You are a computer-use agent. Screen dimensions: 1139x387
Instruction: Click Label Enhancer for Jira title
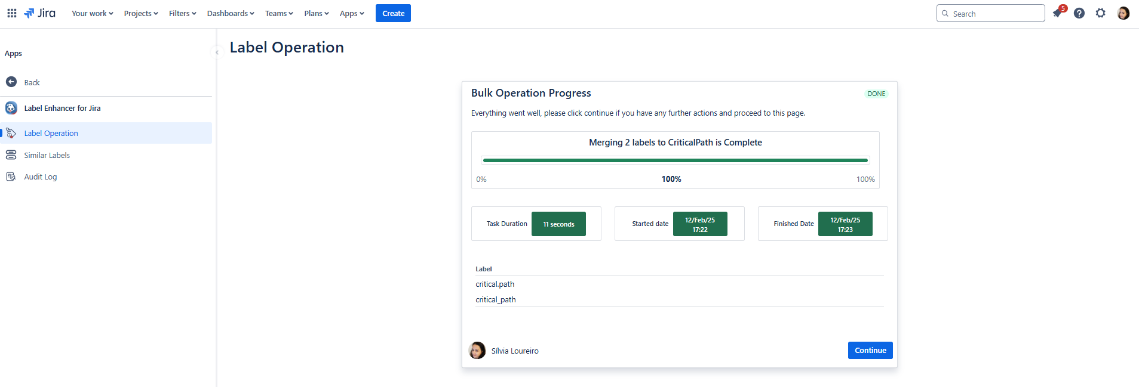pos(62,108)
